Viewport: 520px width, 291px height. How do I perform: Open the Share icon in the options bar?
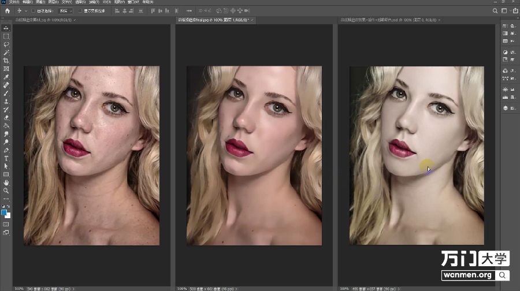[x=515, y=11]
